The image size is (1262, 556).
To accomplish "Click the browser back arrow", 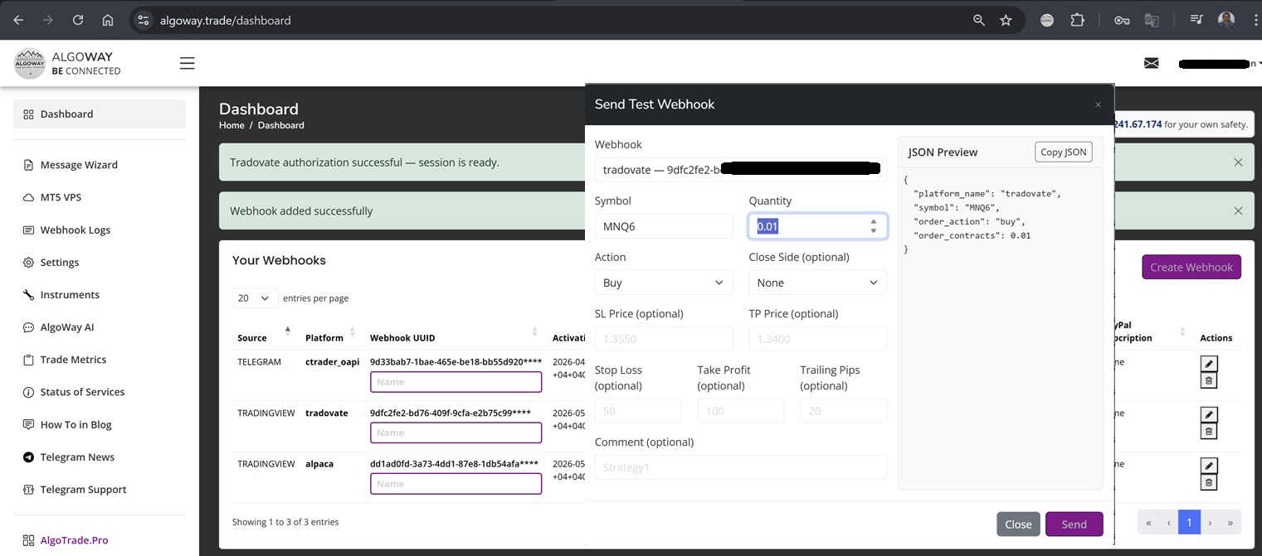I will point(18,20).
